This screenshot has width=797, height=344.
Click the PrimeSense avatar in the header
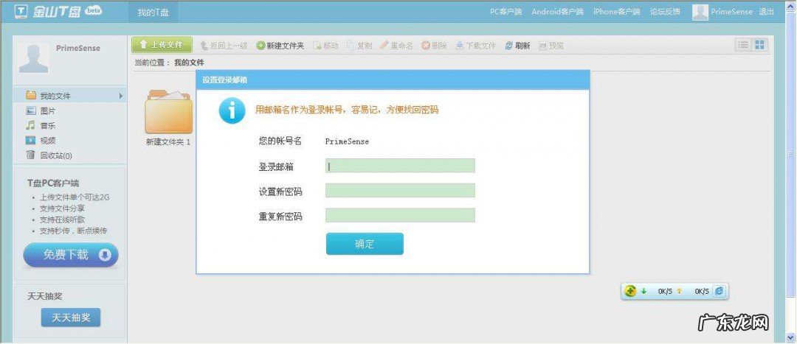[x=700, y=13]
